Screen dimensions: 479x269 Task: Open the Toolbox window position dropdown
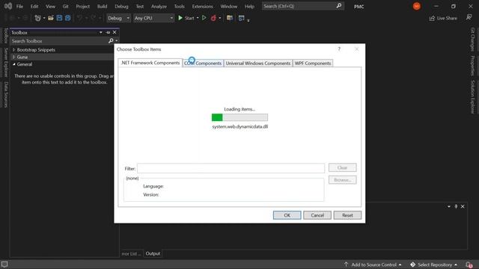(x=101, y=32)
